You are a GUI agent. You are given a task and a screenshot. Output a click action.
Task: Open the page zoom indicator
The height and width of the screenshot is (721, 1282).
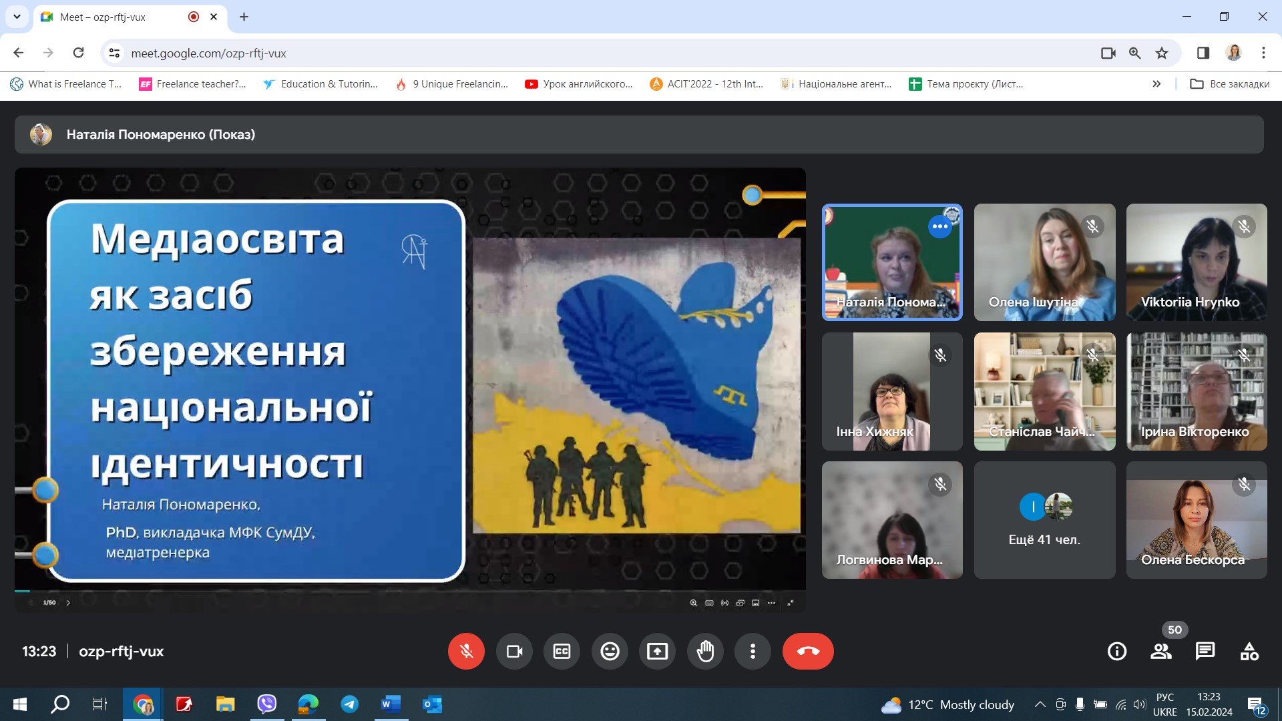coord(1134,53)
